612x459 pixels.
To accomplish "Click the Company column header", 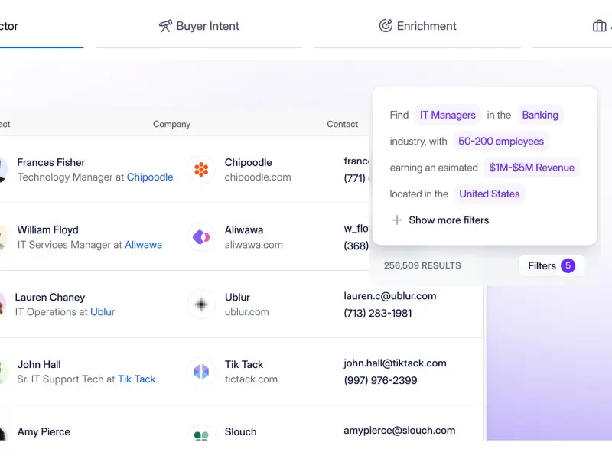I will pos(171,124).
